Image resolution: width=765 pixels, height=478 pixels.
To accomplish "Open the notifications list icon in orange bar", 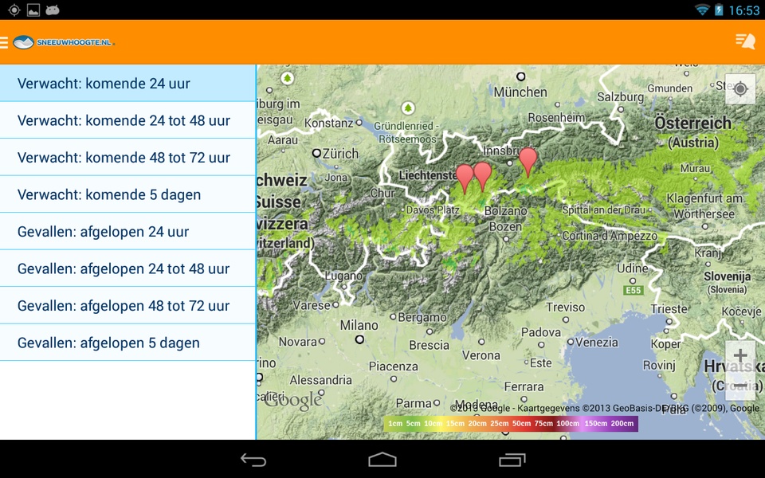I will (745, 41).
